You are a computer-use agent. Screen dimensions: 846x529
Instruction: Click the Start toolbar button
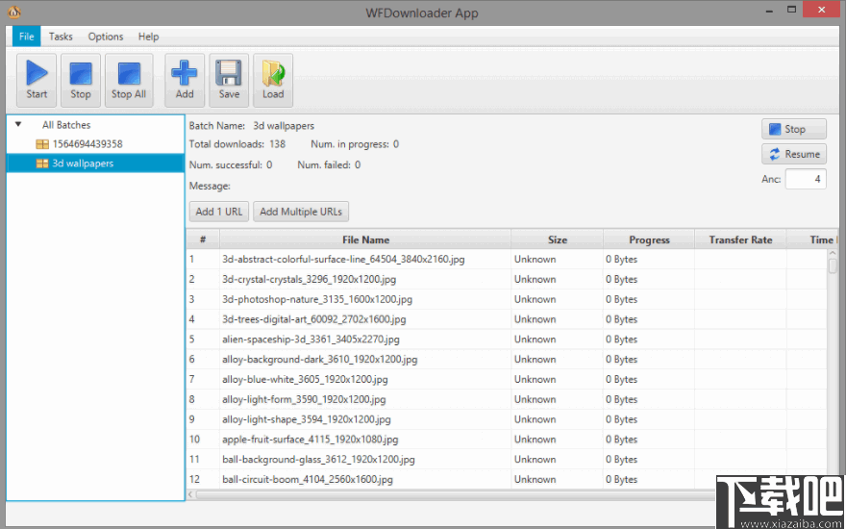37,80
